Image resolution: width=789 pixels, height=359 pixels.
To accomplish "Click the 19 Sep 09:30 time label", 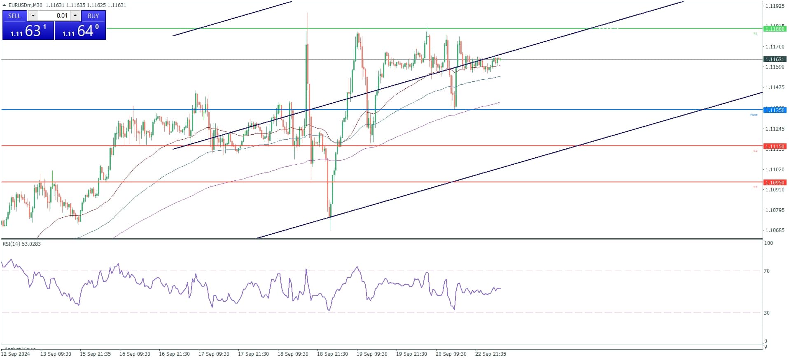I will 372,354.
